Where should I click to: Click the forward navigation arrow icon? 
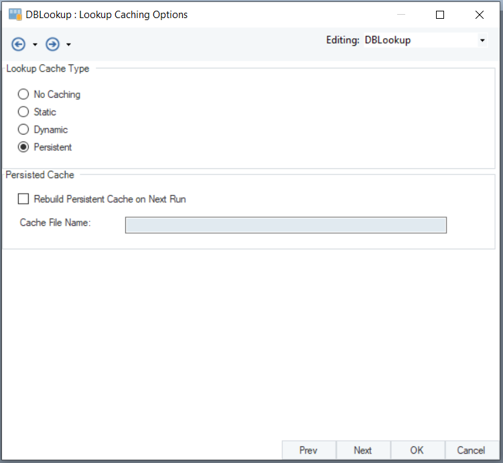[52, 44]
